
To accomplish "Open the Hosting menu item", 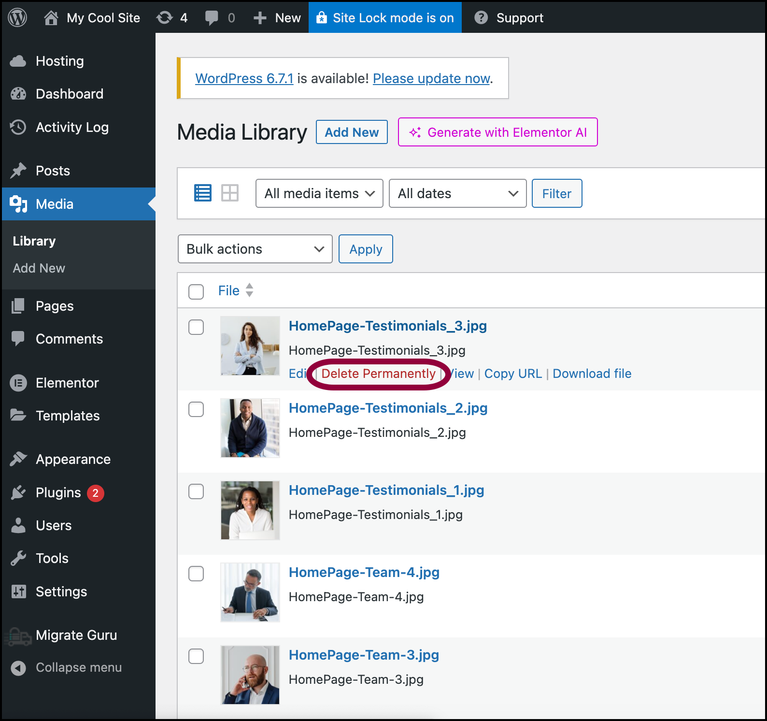I will pyautogui.click(x=78, y=61).
